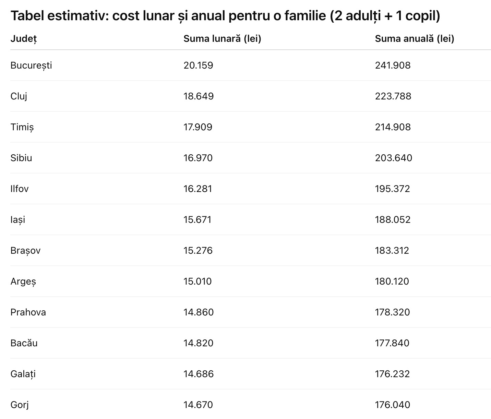This screenshot has width=491, height=419.
Task: Click the monthly value 17.909
Action: [198, 127]
